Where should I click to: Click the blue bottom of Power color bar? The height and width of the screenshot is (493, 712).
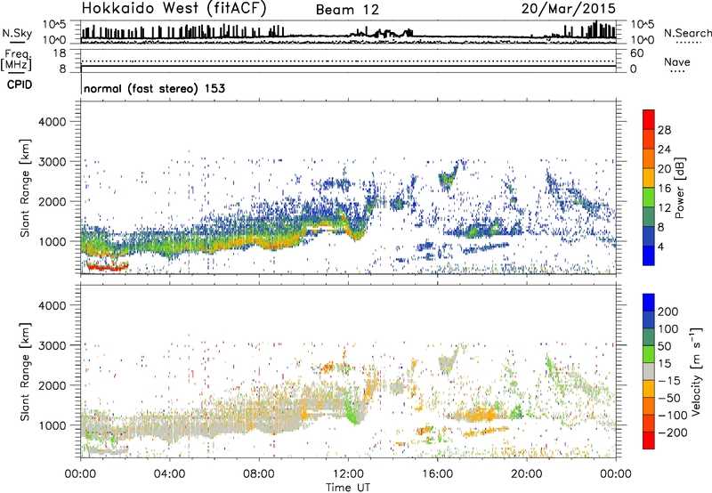click(x=649, y=255)
